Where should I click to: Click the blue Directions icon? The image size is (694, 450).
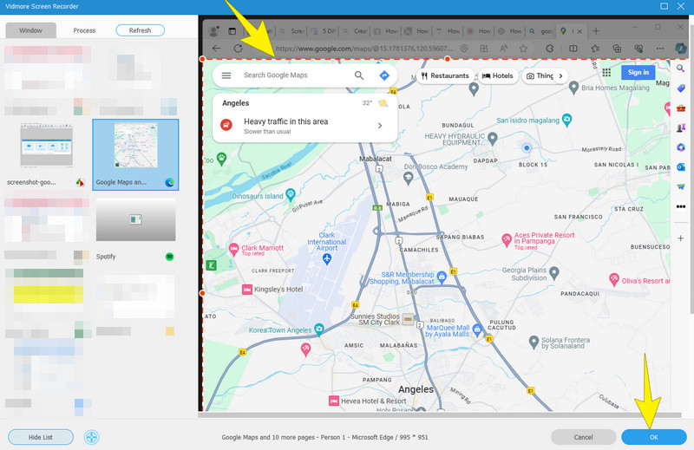tap(384, 75)
